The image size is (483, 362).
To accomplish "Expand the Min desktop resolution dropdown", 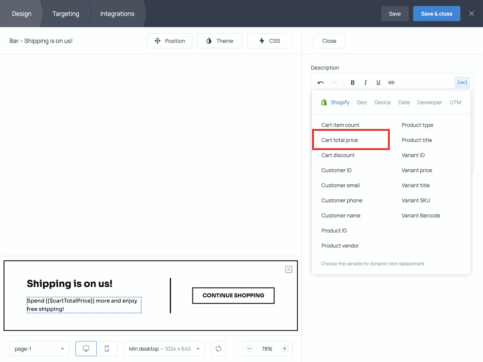I will click(x=164, y=349).
